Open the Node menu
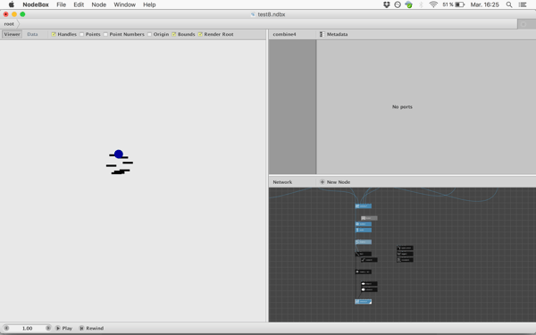 pyautogui.click(x=99, y=4)
